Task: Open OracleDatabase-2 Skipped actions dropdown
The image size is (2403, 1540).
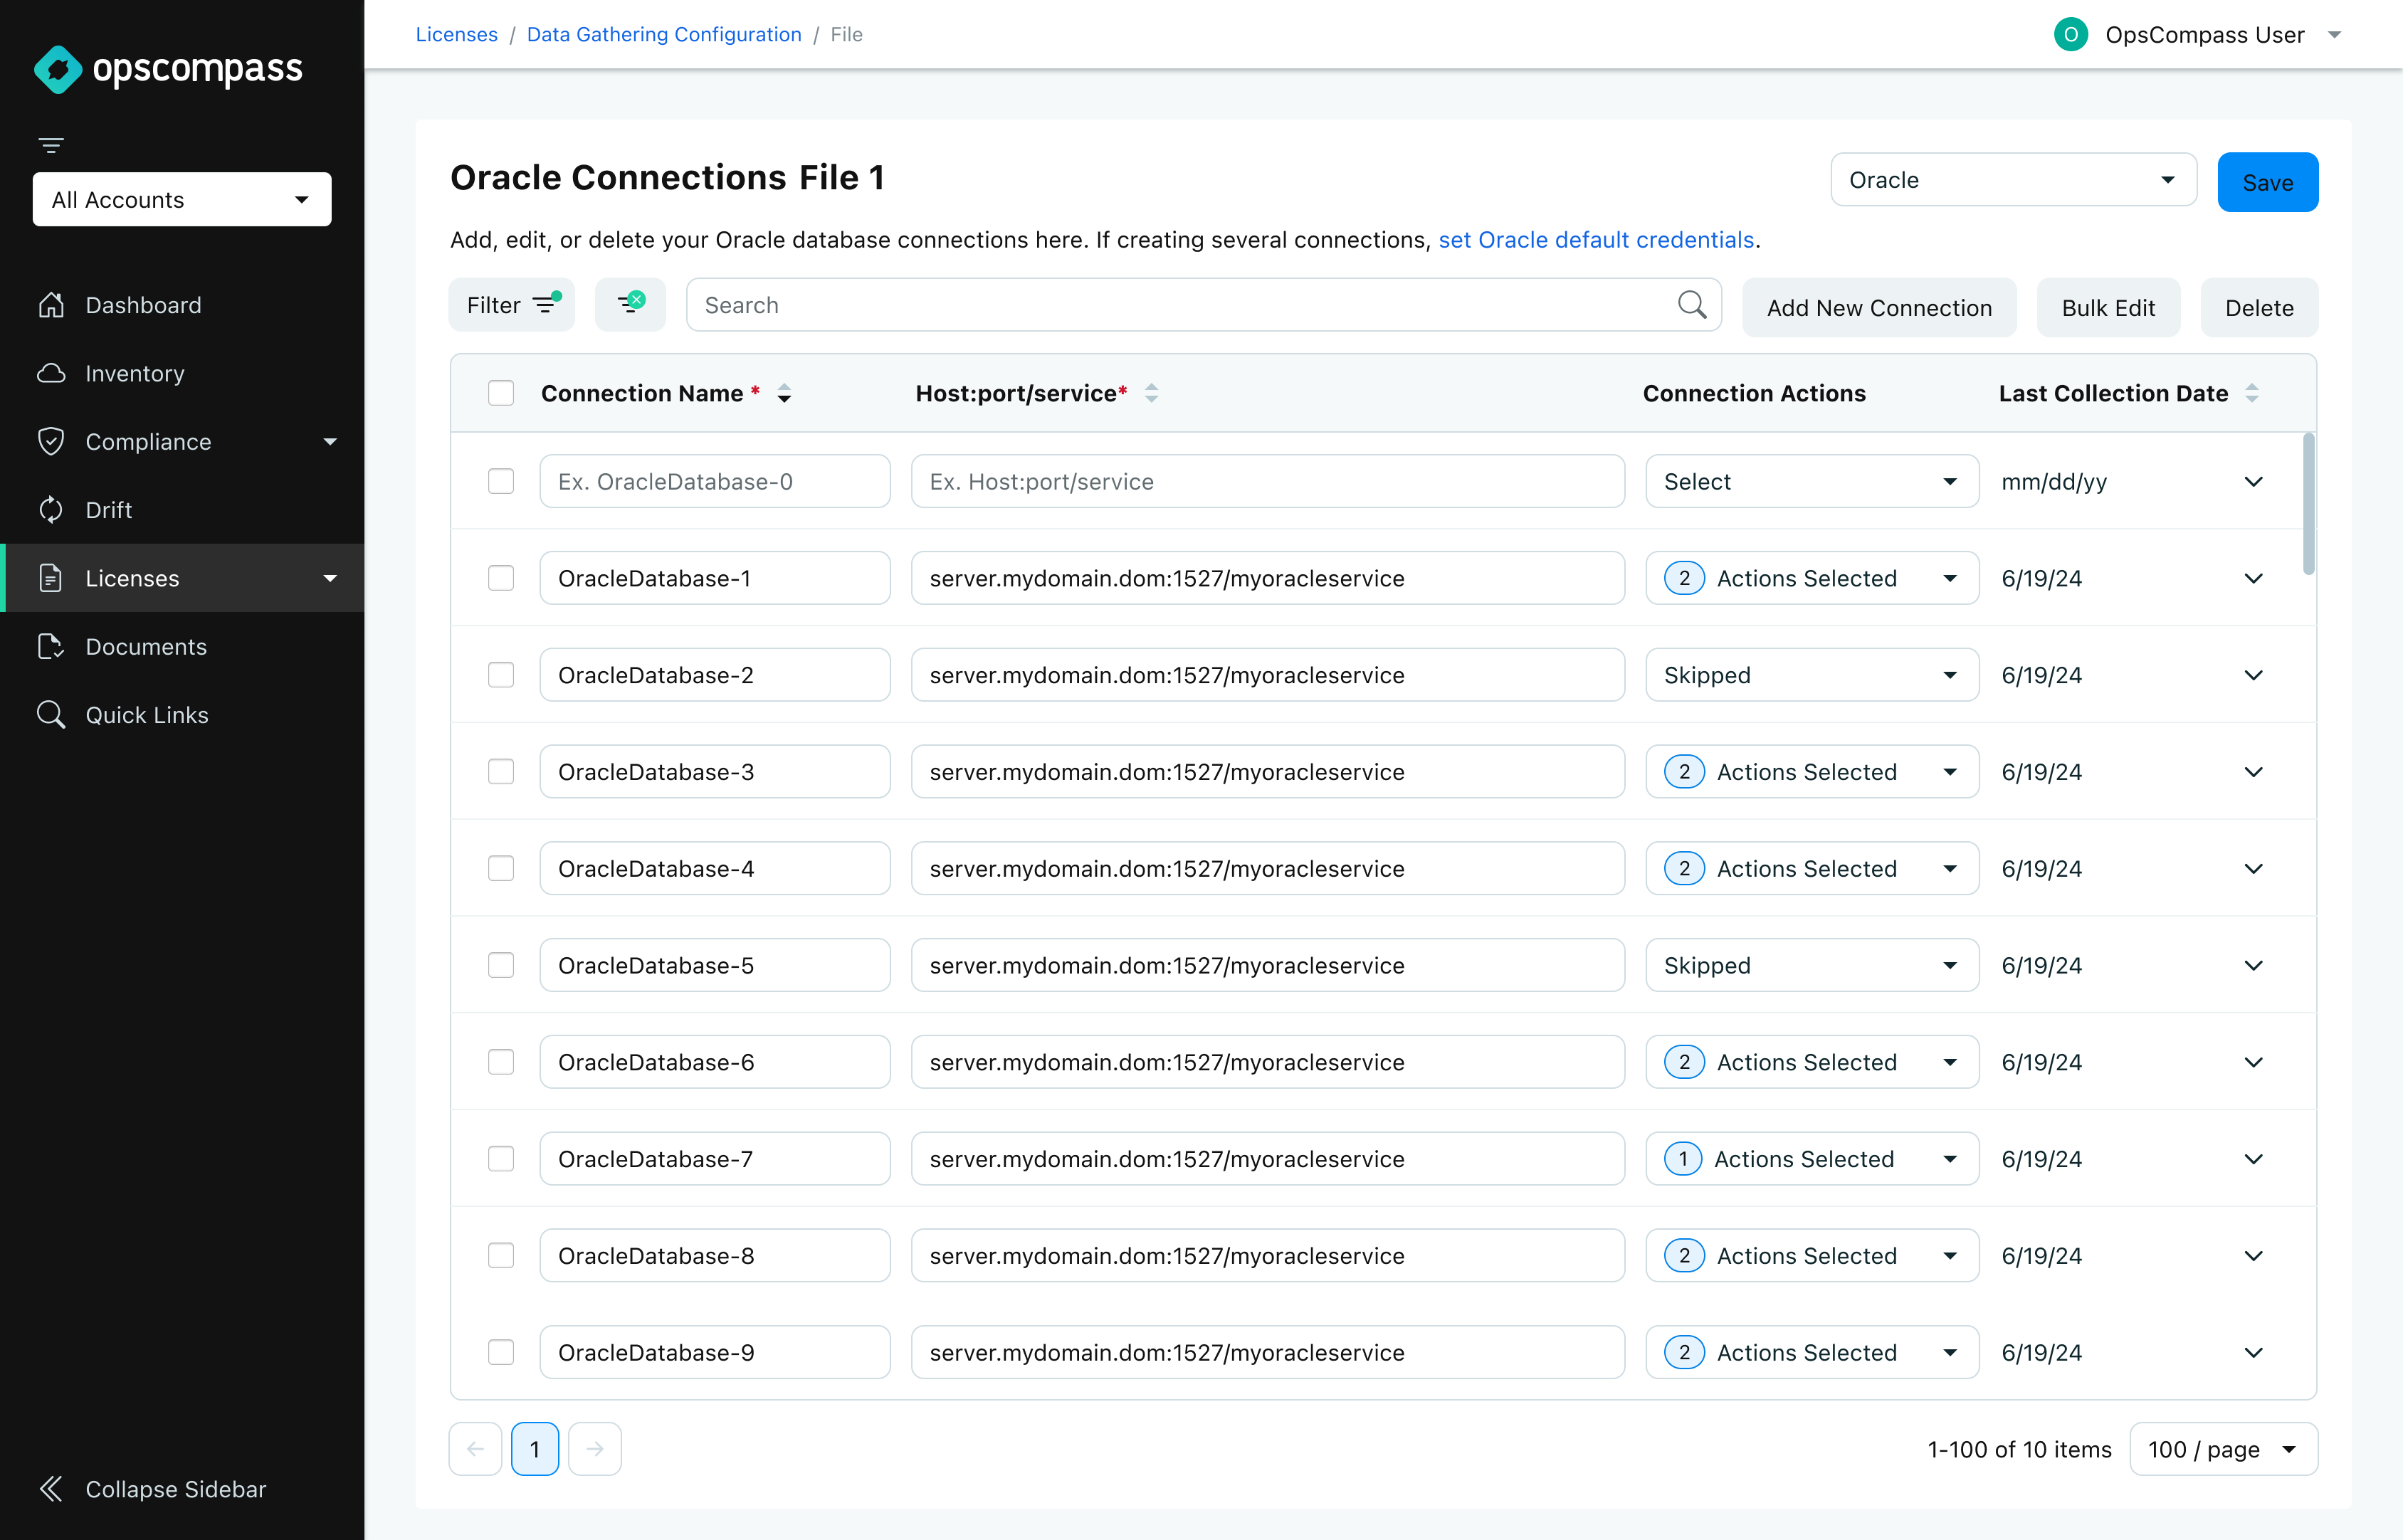Action: tap(1811, 675)
